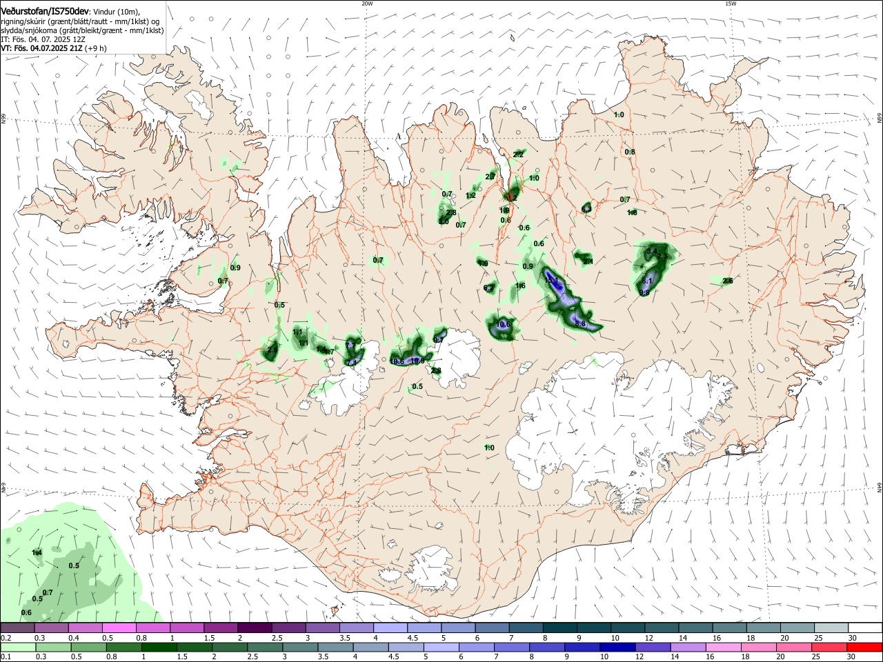The width and height of the screenshot is (883, 662).
Task: Click the '2.3' value beside the 3.4 value
Action: tap(664, 256)
